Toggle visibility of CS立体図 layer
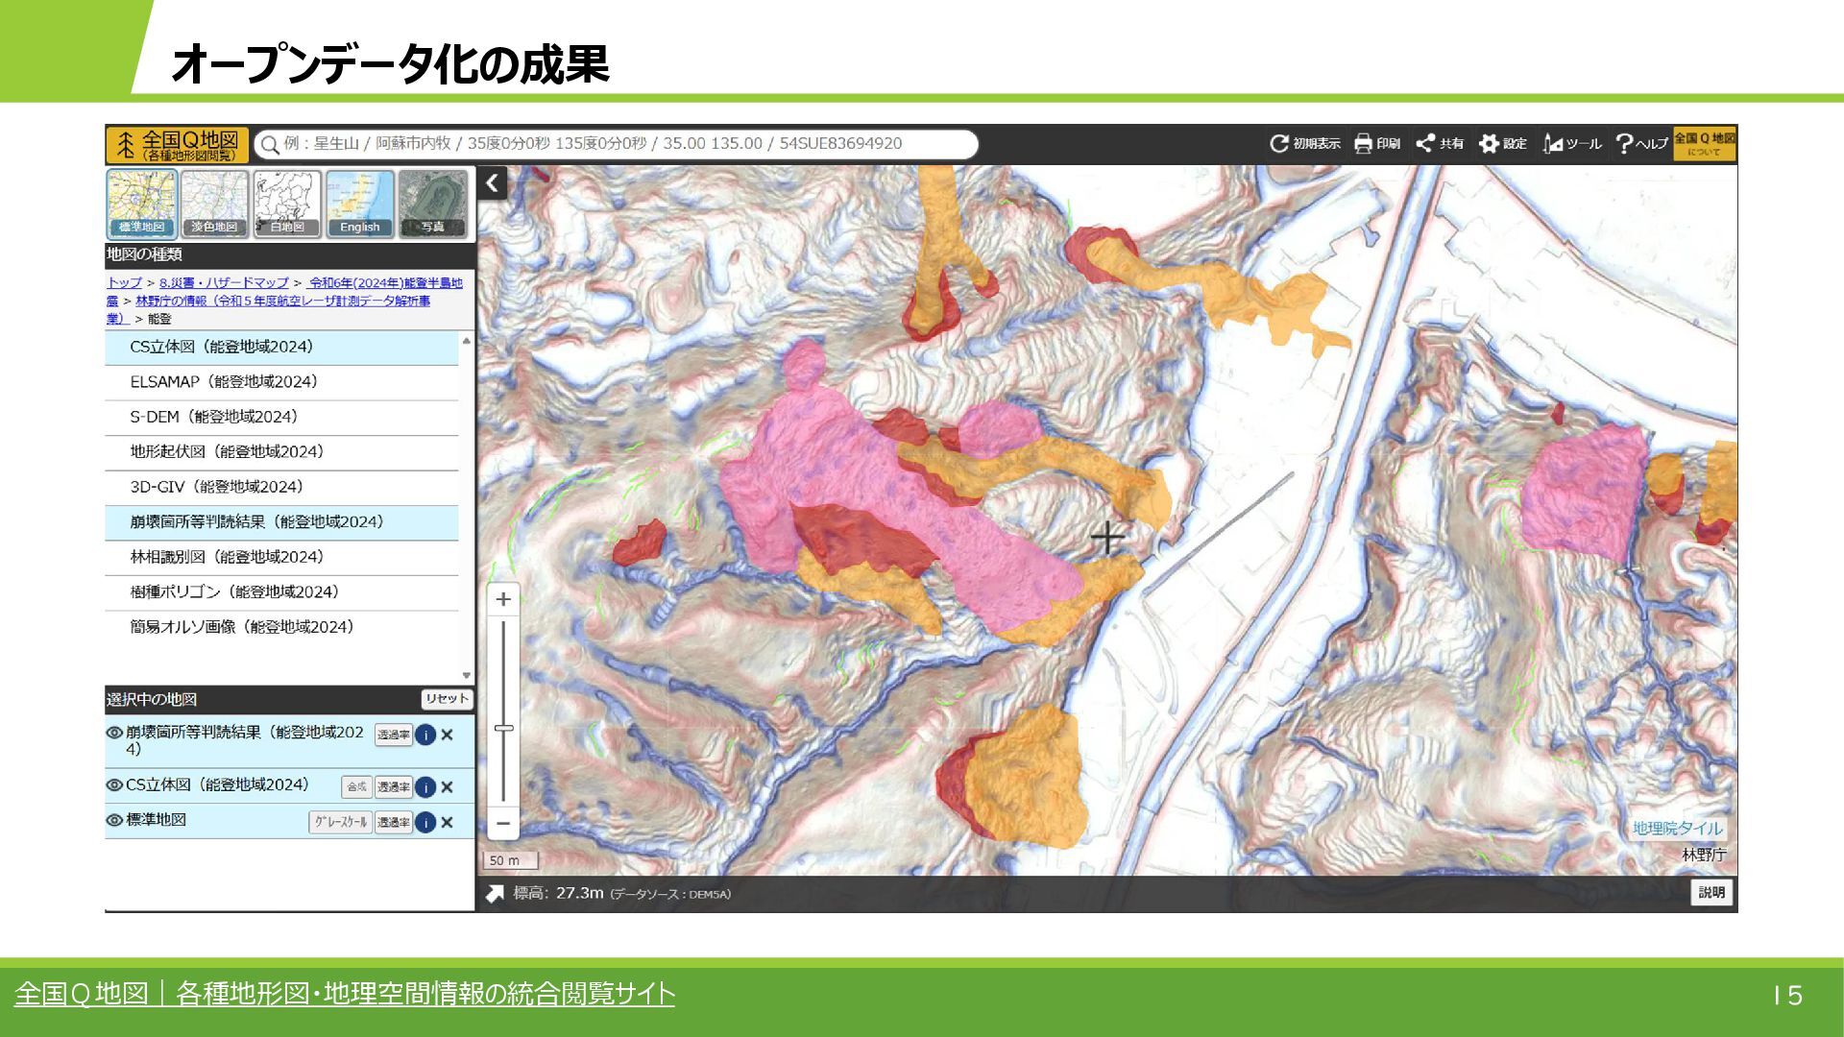 114,785
